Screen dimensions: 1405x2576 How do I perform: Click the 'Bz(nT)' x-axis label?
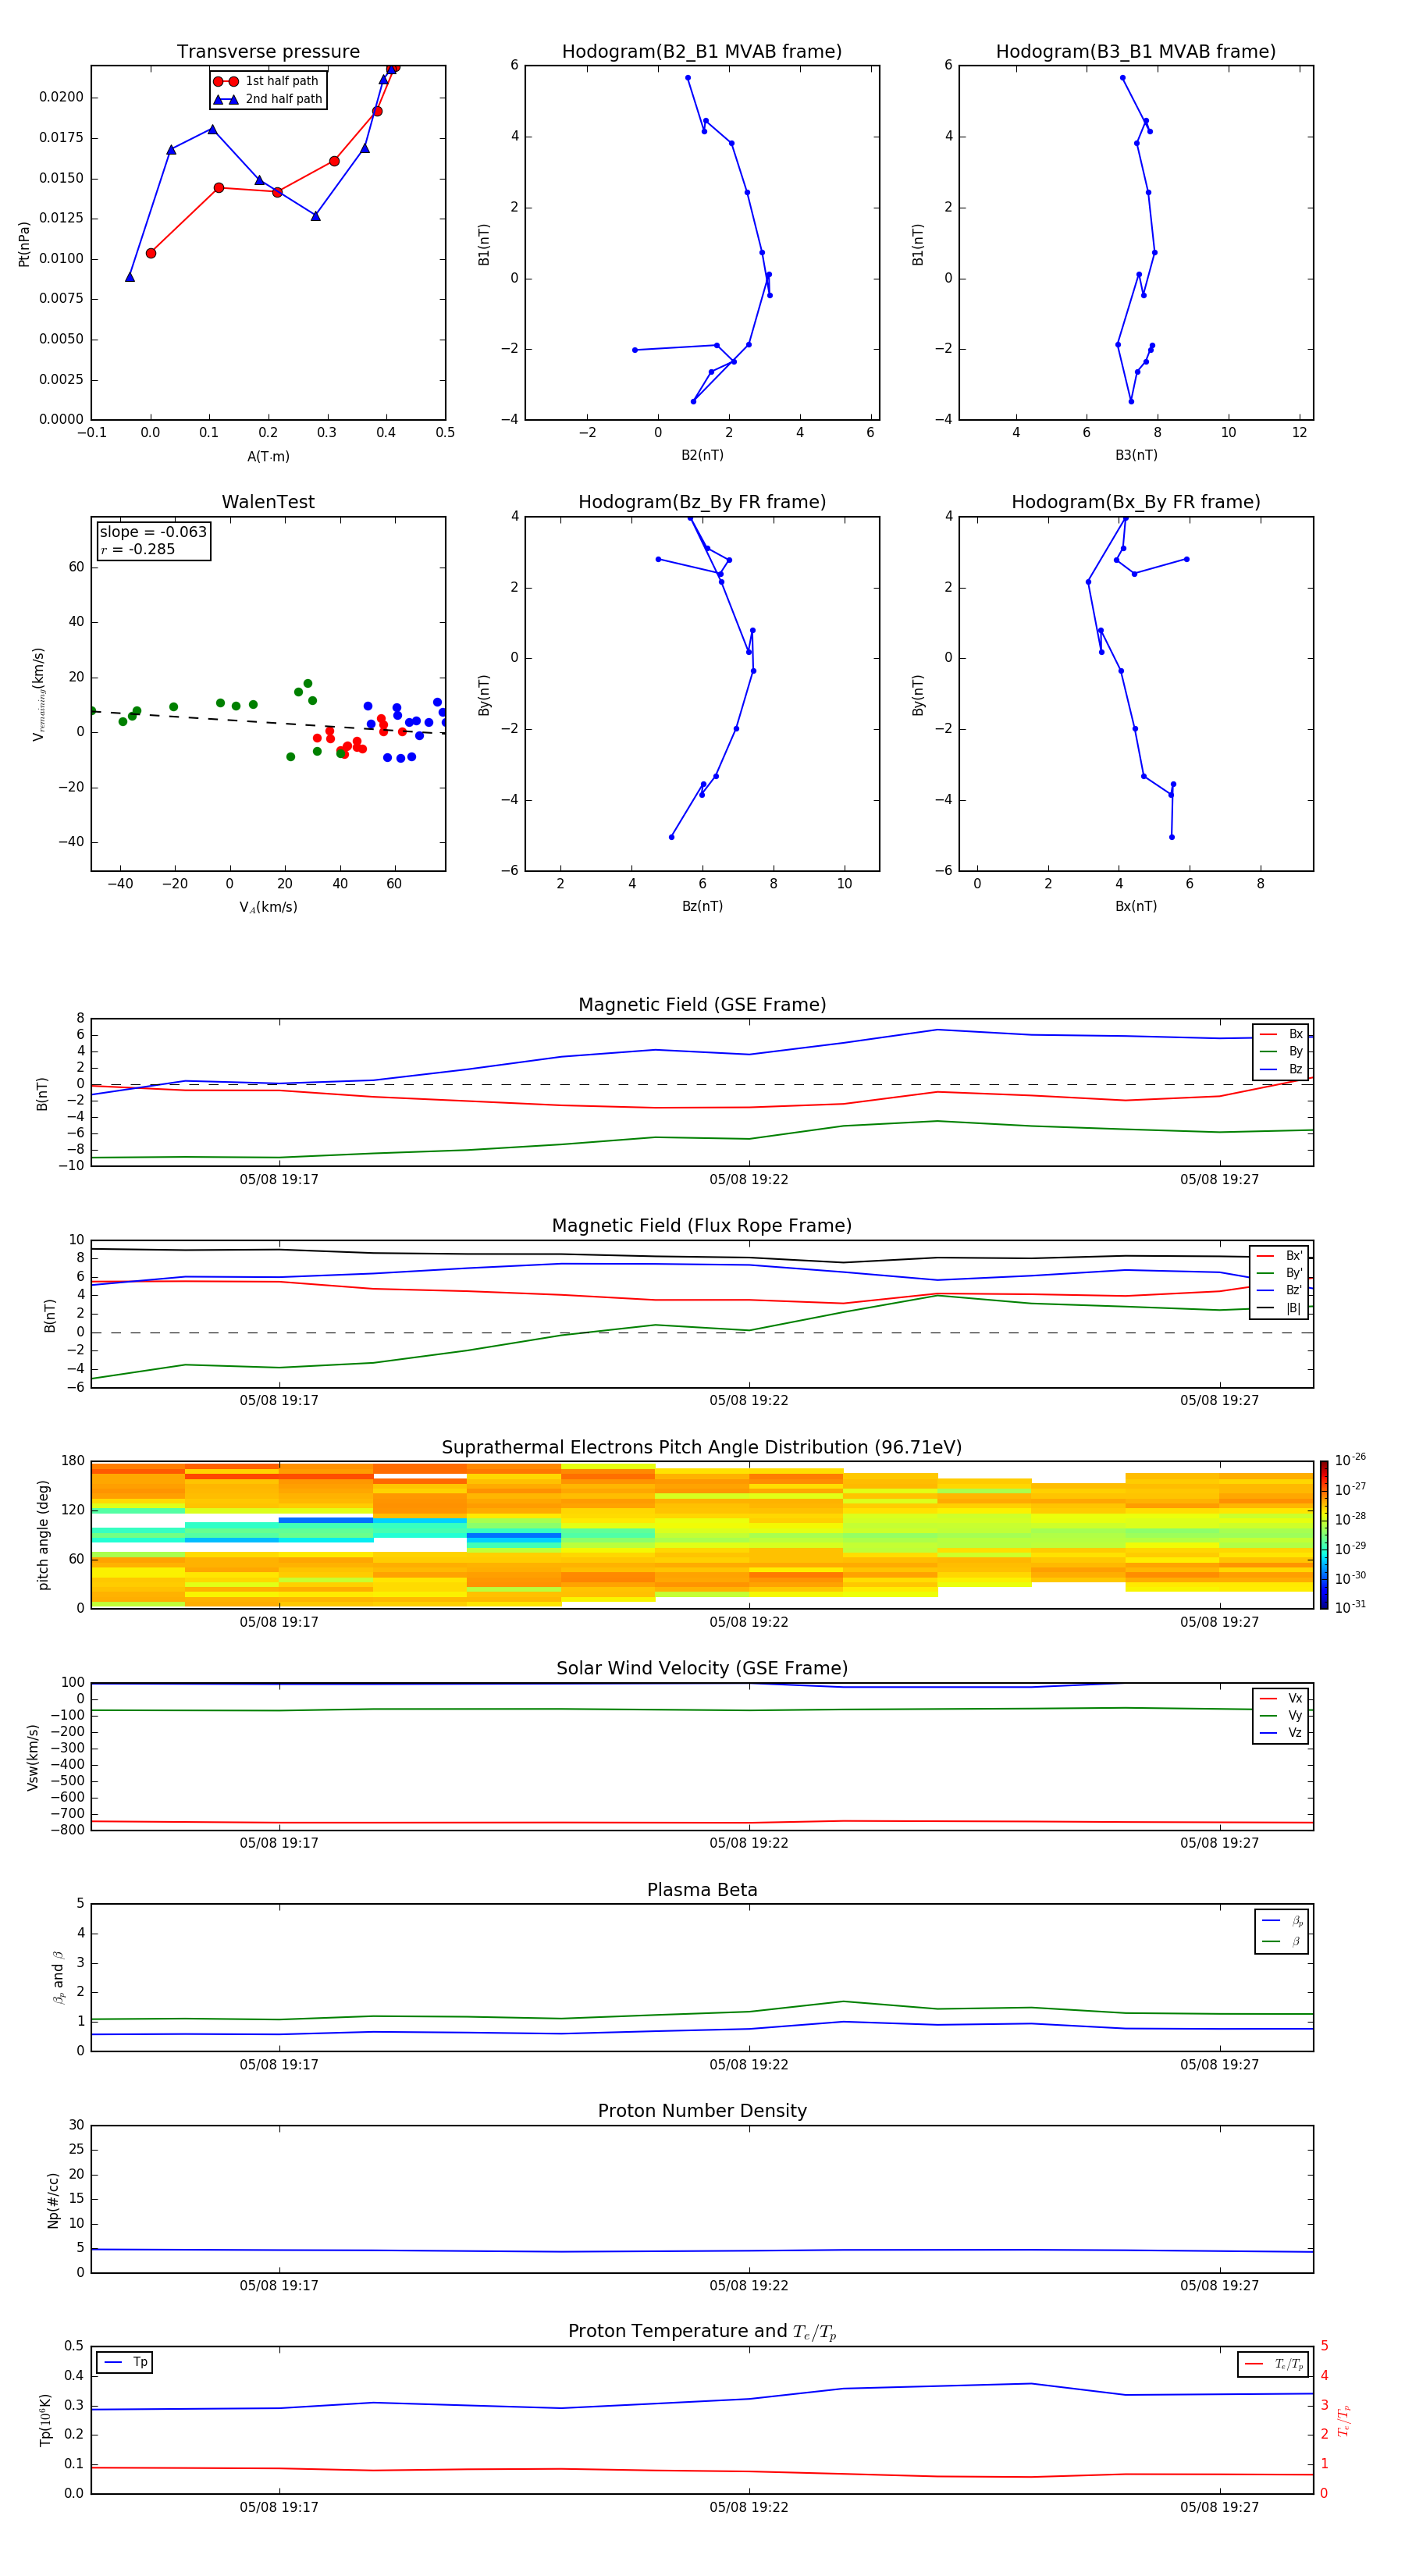pos(702,906)
